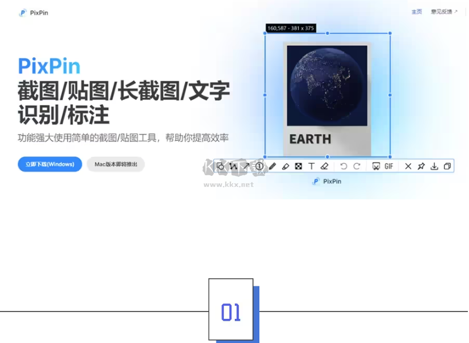
Task: Cancel the capture with X icon
Action: click(408, 166)
